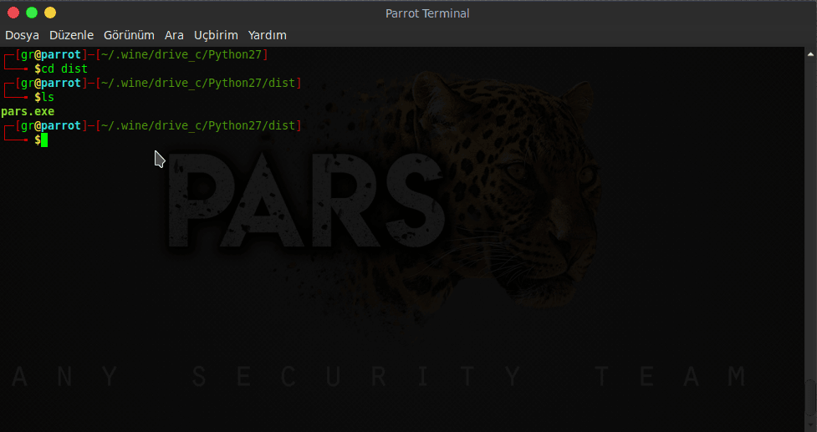817x432 pixels.
Task: Open the Görünüm menu
Action: [129, 35]
